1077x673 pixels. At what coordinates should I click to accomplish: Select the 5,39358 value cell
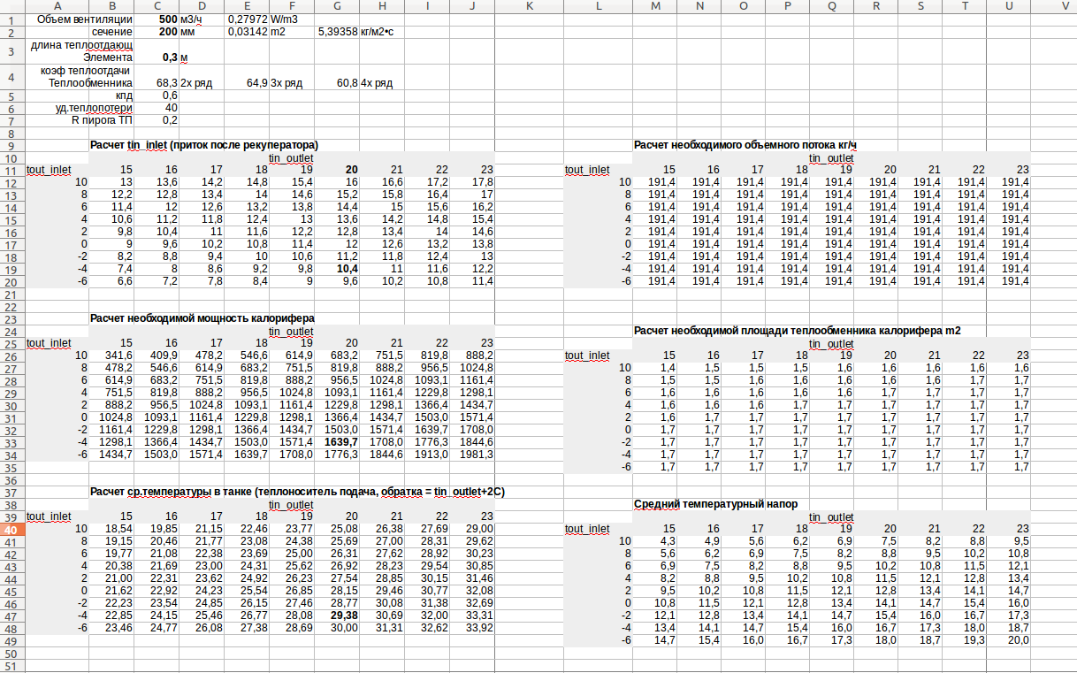click(338, 32)
